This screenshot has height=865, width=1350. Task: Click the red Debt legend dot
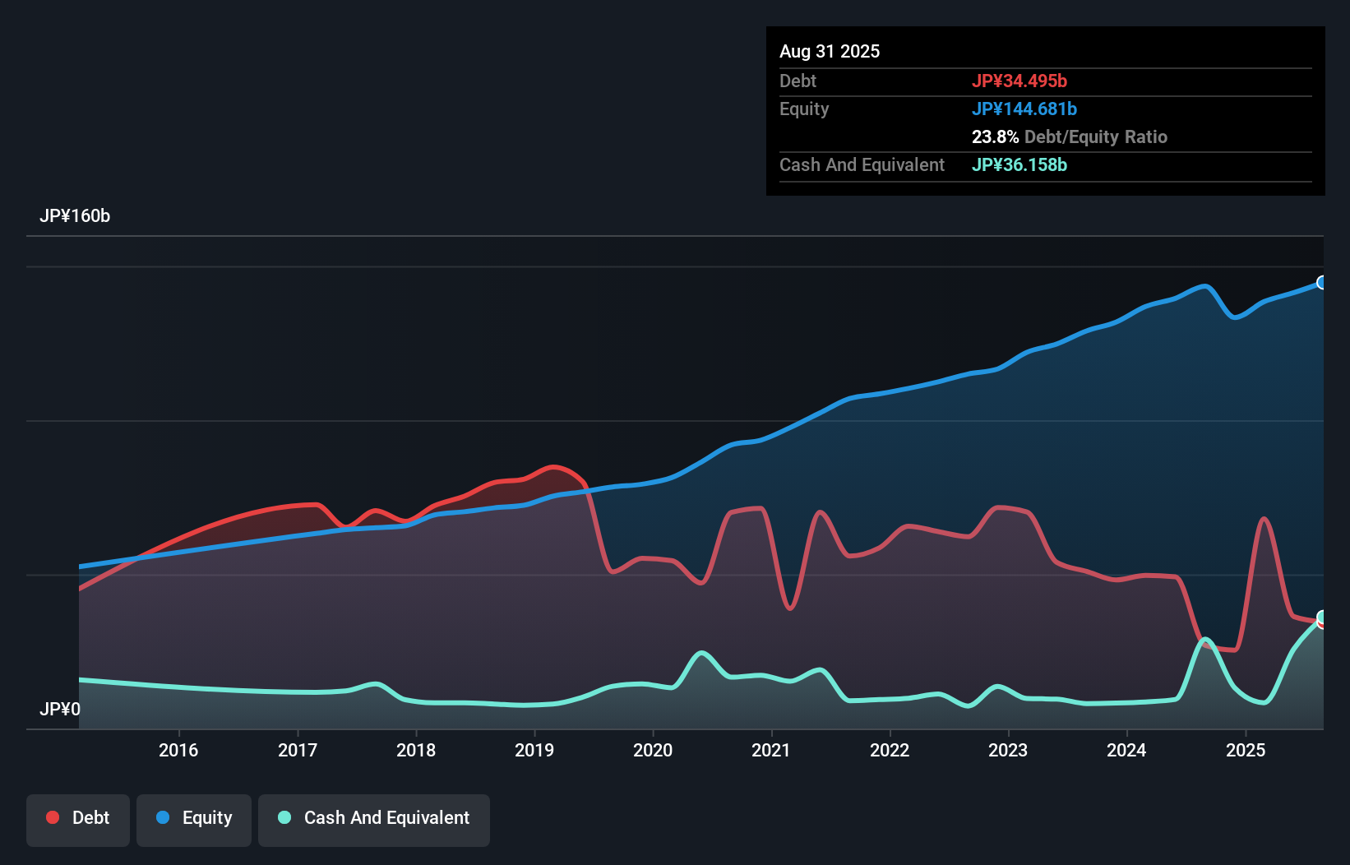tap(51, 817)
